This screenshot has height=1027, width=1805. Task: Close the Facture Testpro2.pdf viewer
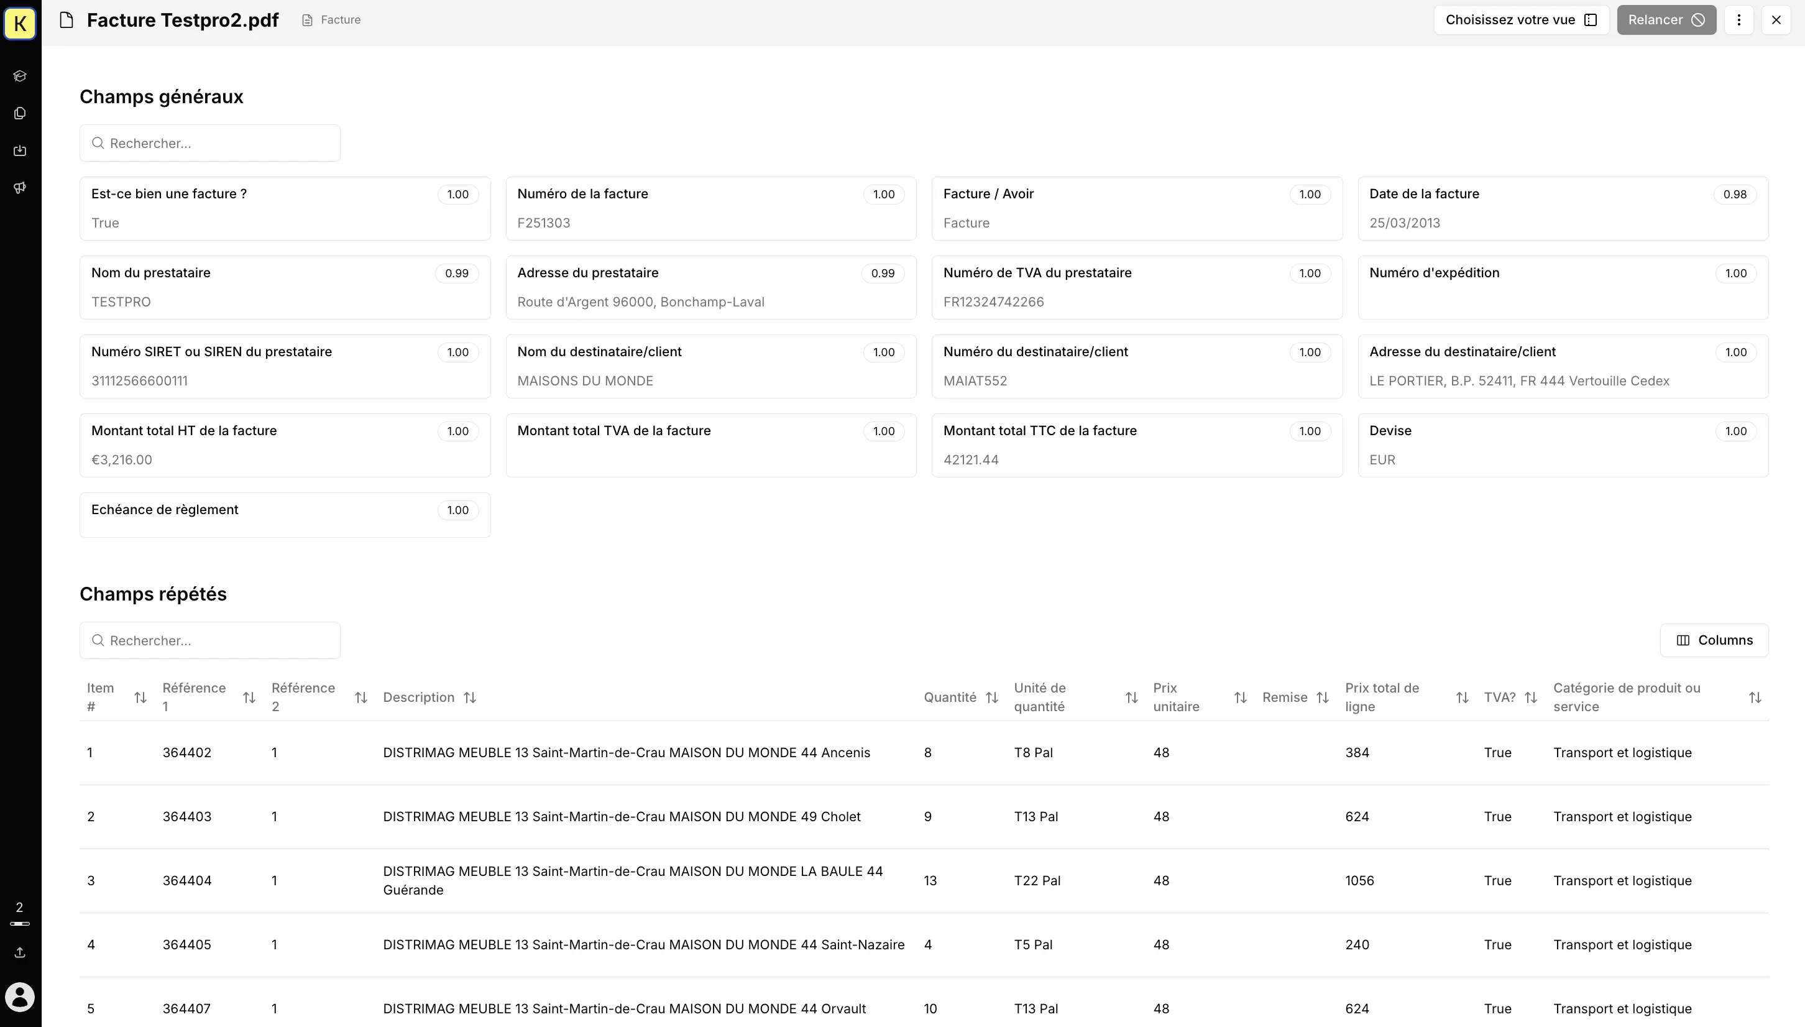[1776, 20]
